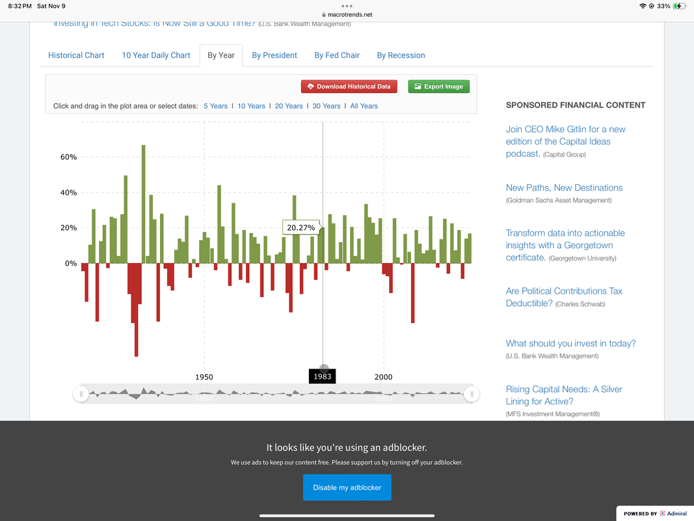Image resolution: width=694 pixels, height=521 pixels.
Task: Tap the three-dot multitasking menu
Action: (347, 6)
